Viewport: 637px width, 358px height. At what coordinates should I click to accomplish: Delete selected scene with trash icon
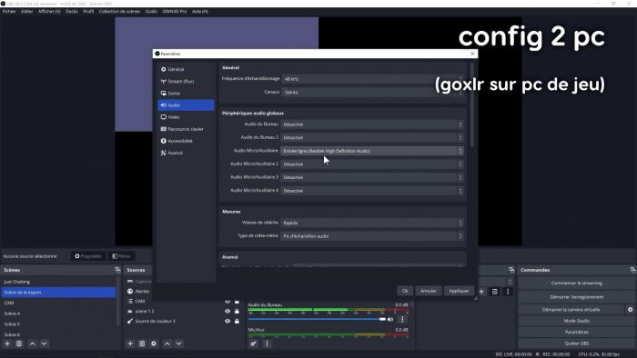click(x=19, y=343)
